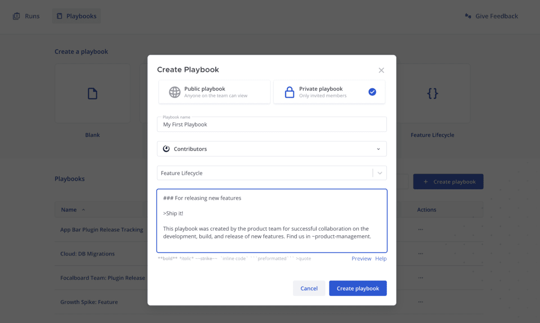The width and height of the screenshot is (540, 323).
Task: Click the chat icon beside Give Feedback
Action: tap(467, 16)
